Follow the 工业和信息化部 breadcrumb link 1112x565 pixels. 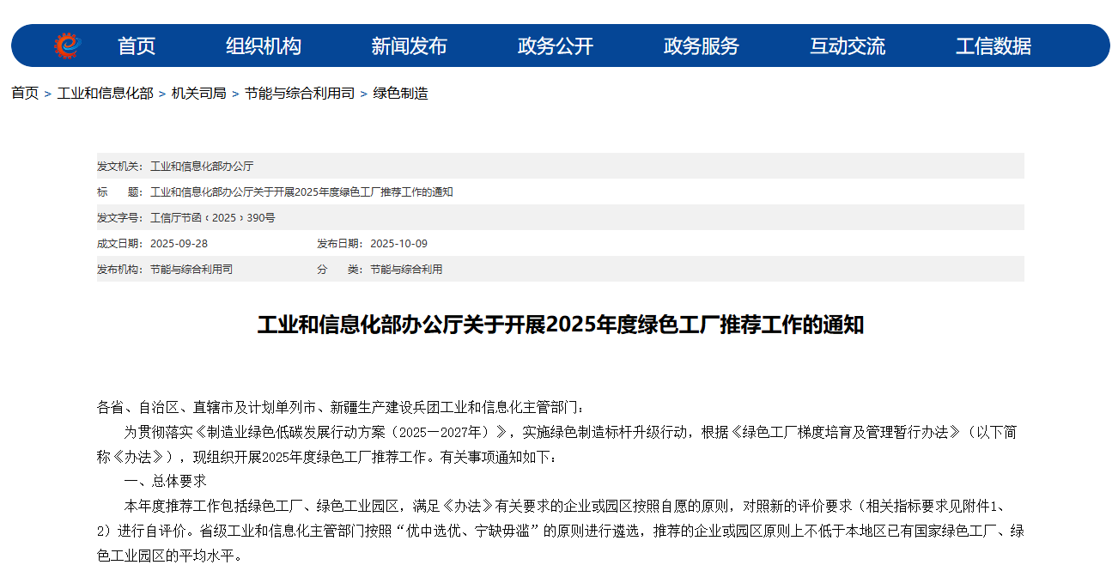click(105, 94)
